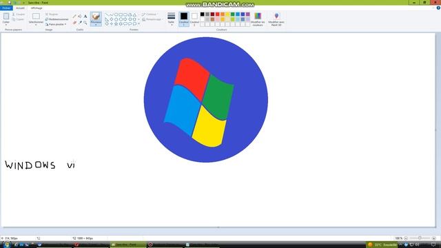Click the zoom slider handle in status bar
Viewport: 441px width, 248px height.
pos(420,238)
